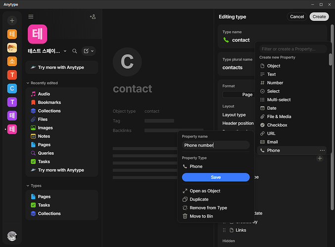This screenshot has width=335, height=247.
Task: Open the orange-red T space icon
Action: click(12, 75)
